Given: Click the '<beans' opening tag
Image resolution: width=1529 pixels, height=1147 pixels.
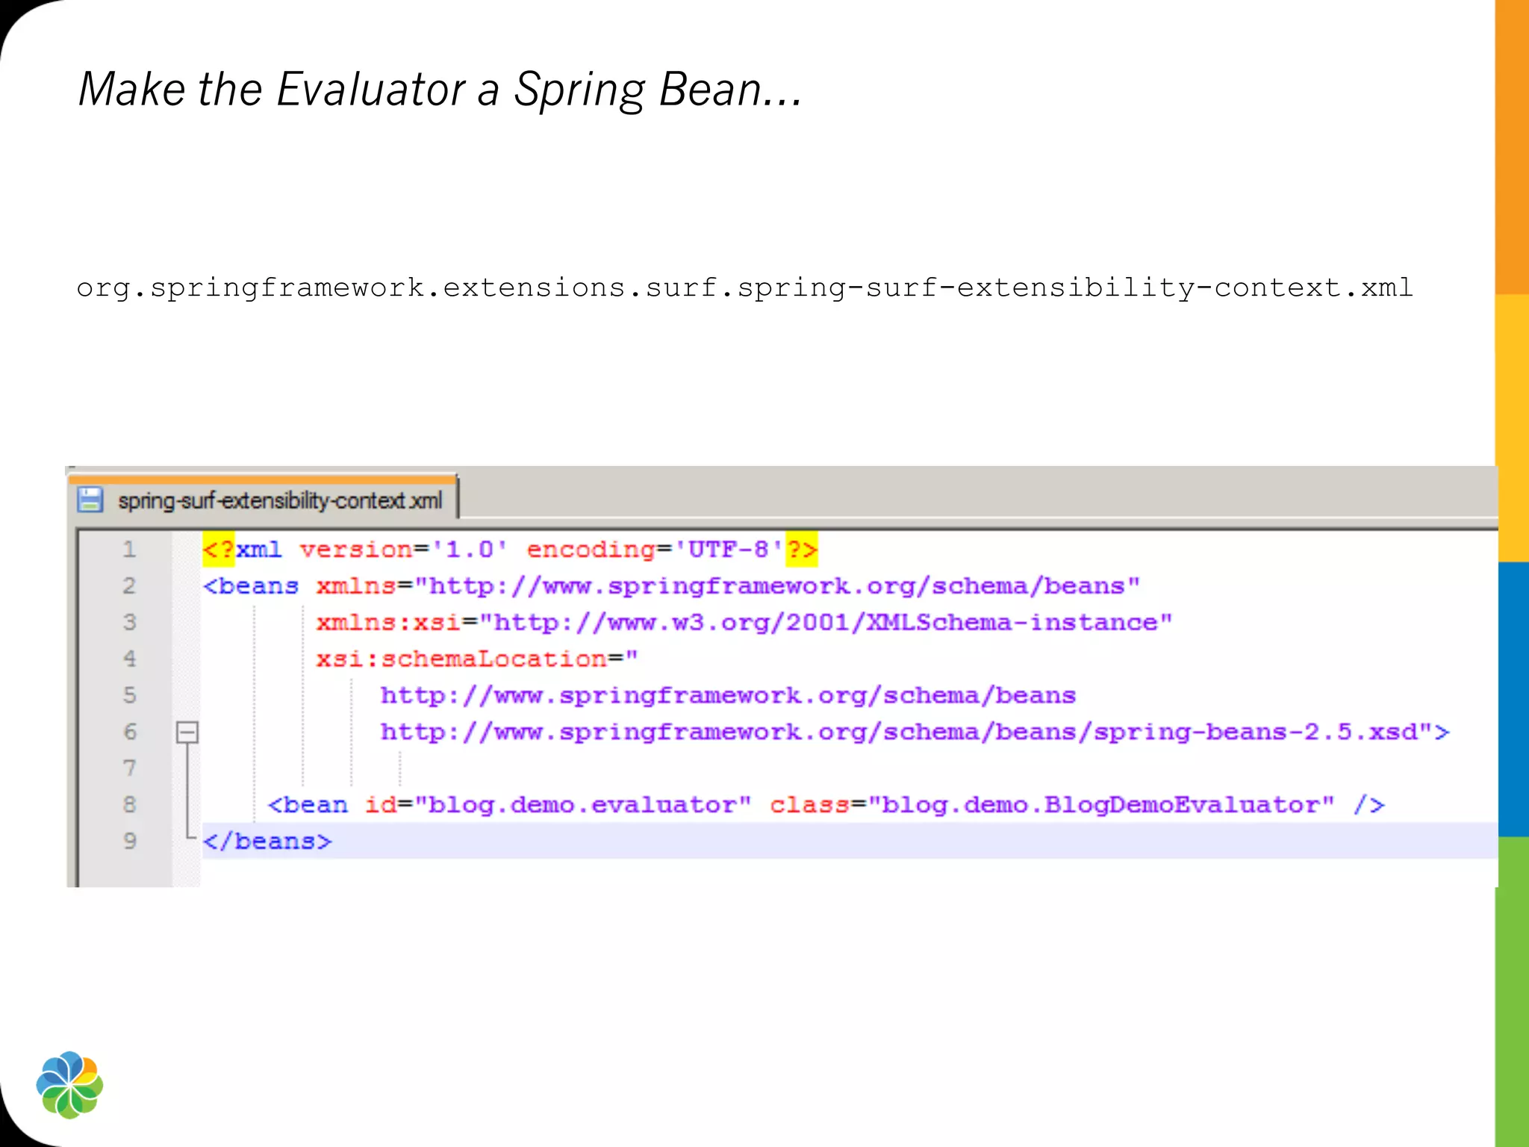Looking at the screenshot, I should click(x=251, y=586).
